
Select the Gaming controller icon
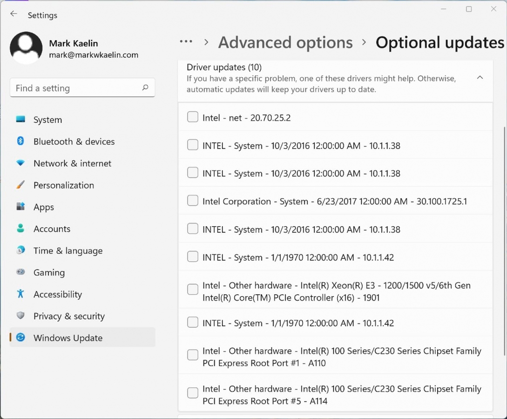pyautogui.click(x=20, y=272)
